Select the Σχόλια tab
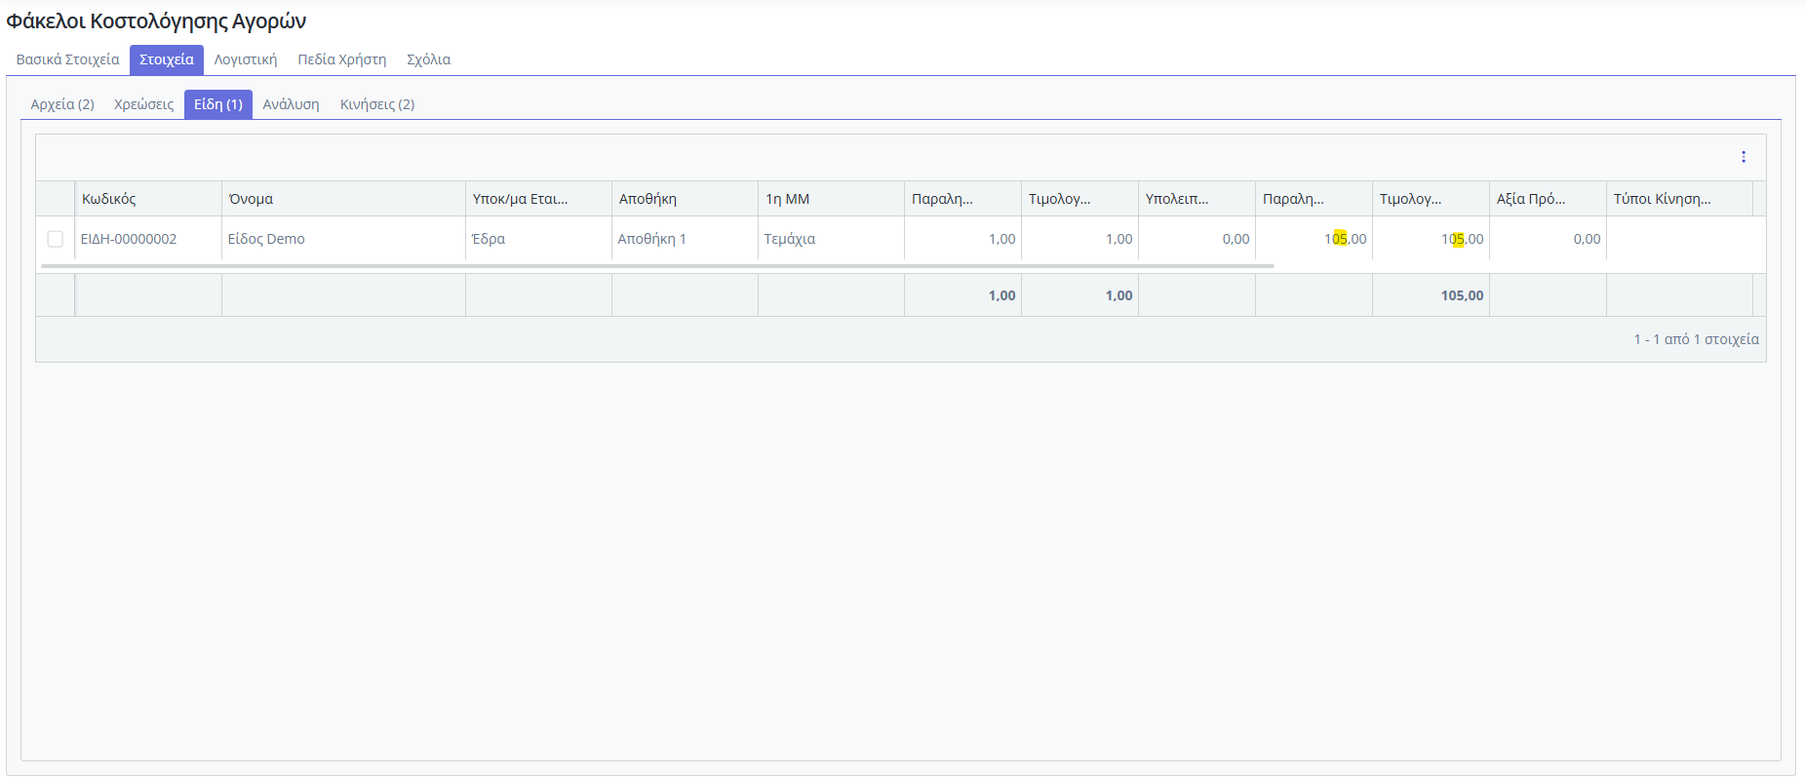Image resolution: width=1805 pixels, height=779 pixels. (x=428, y=59)
